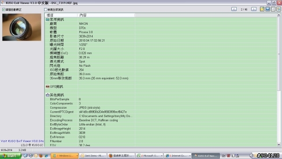The width and height of the screenshot is (282, 159).
Task: Click the rightmost toolbar icon by magnifier
Action: pyautogui.click(x=278, y=9)
